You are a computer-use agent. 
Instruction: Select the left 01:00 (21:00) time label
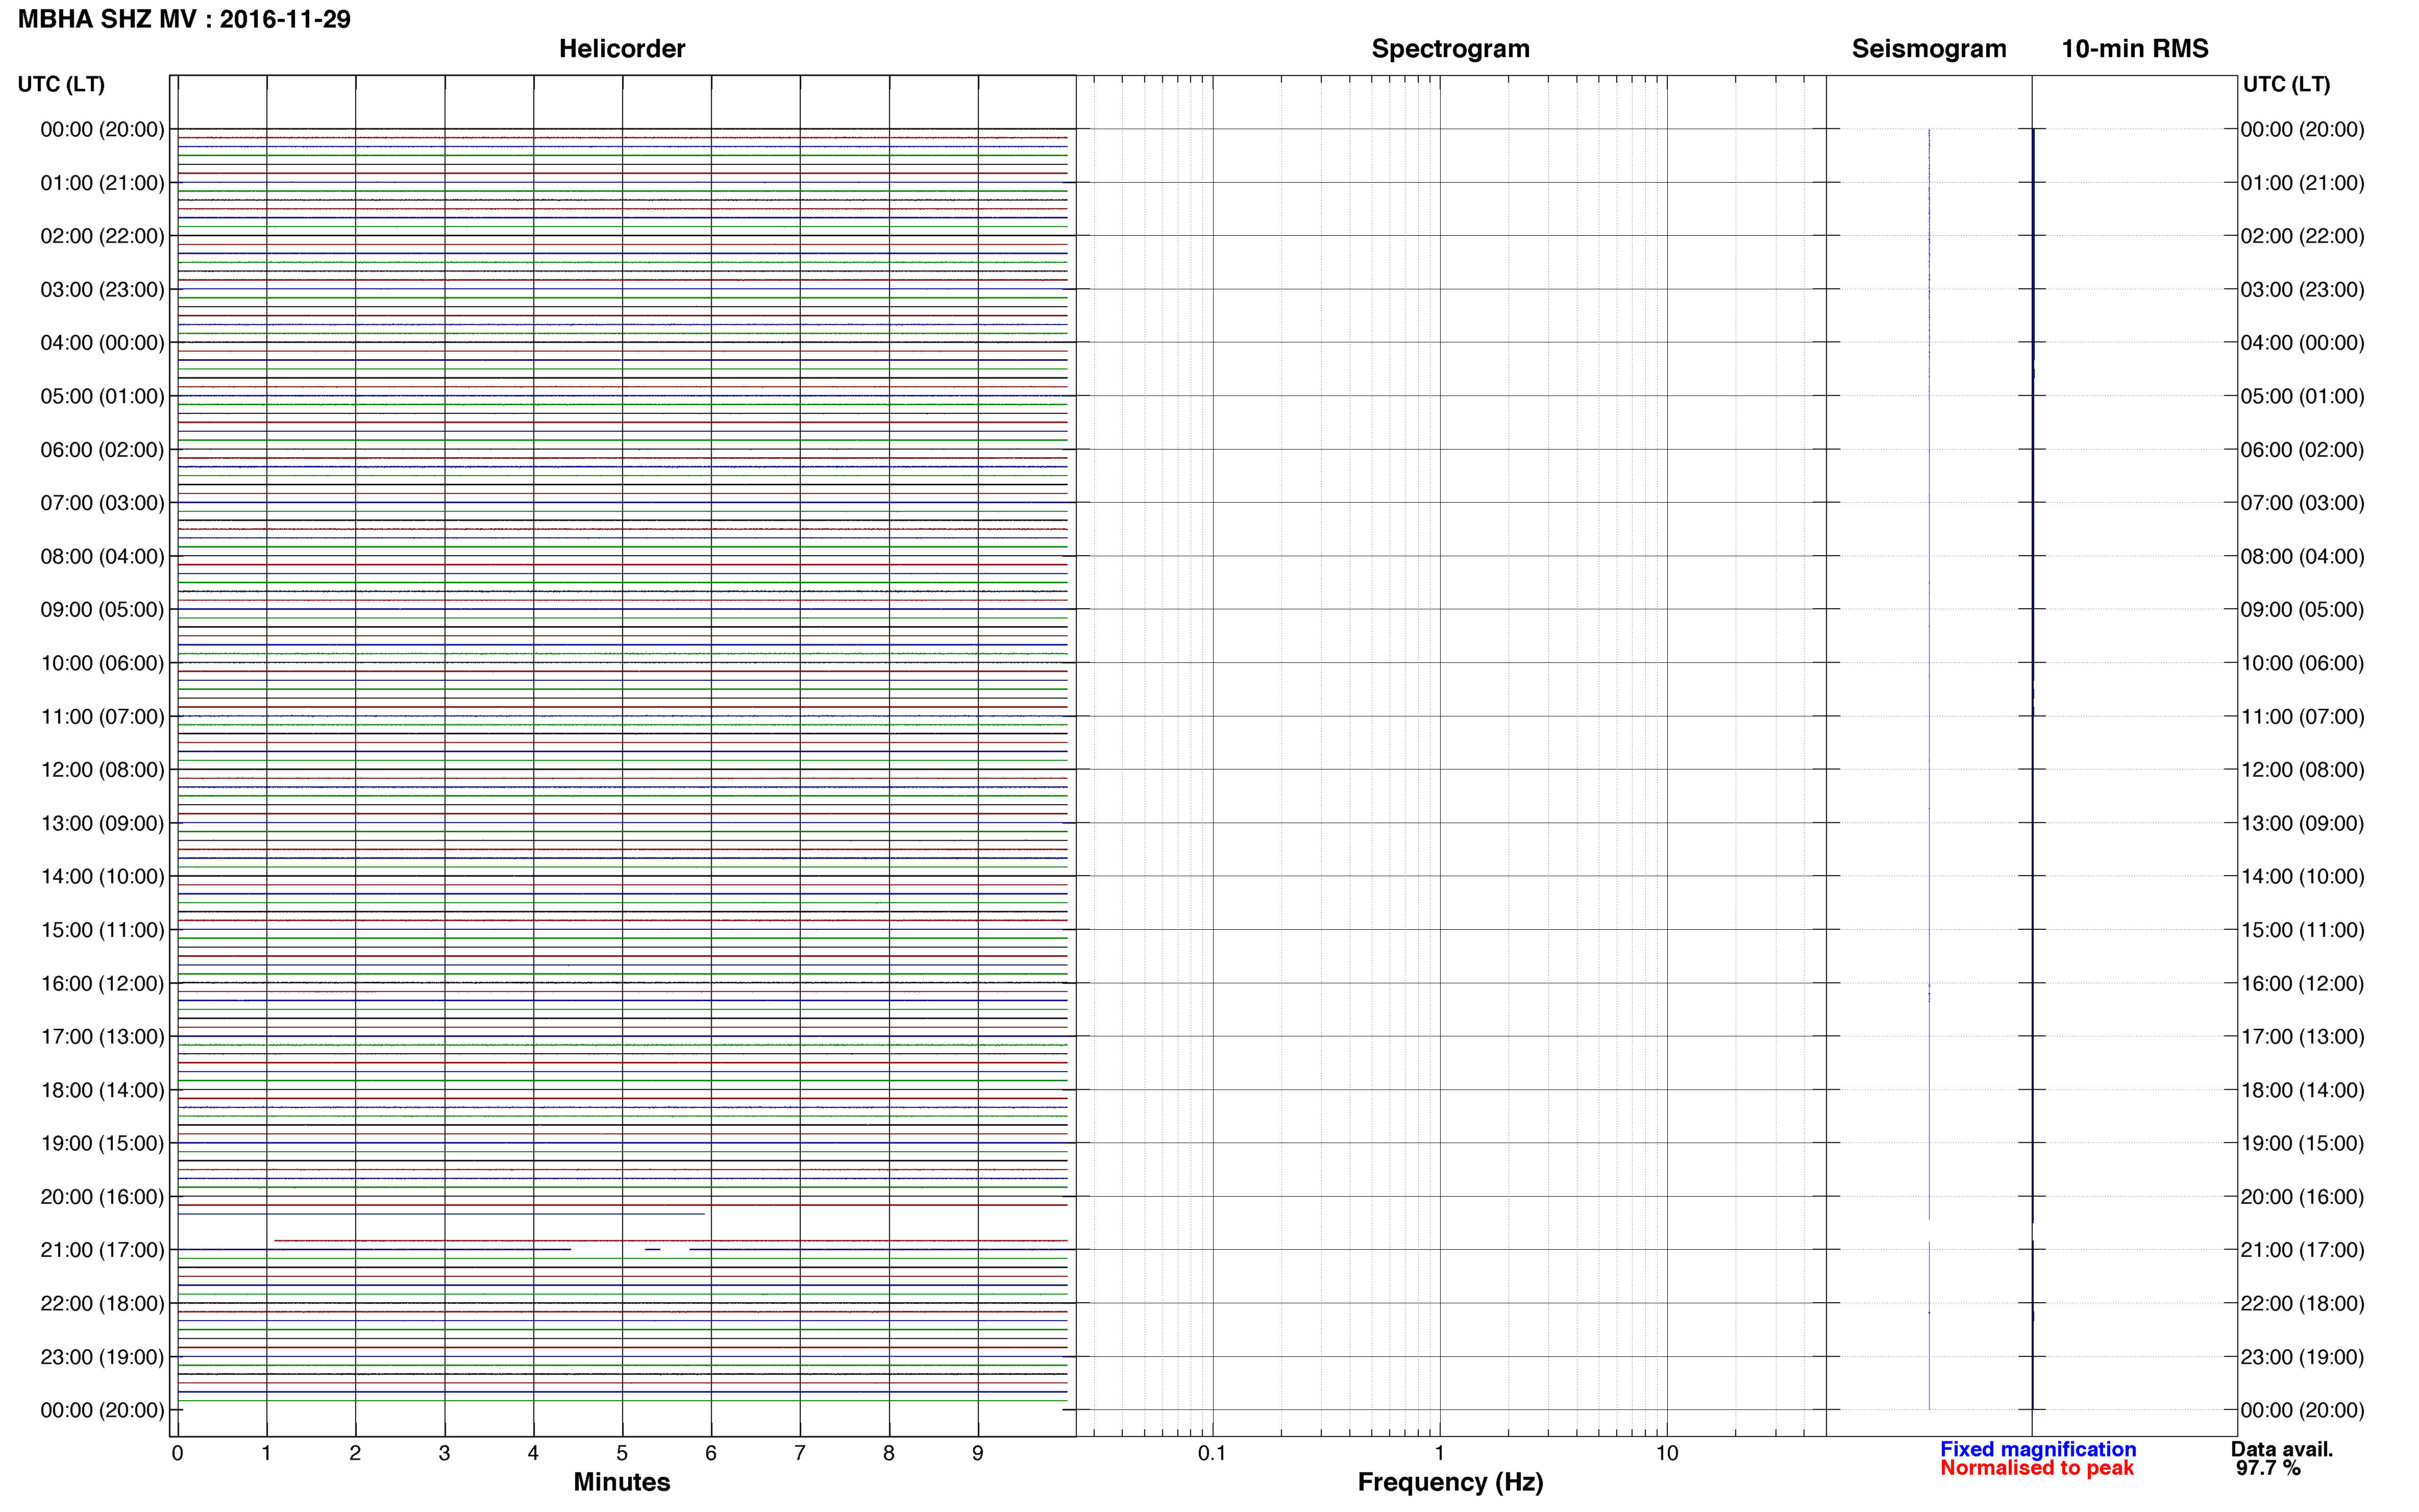point(102,183)
